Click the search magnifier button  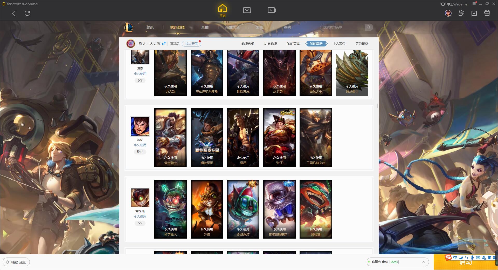tap(368, 27)
